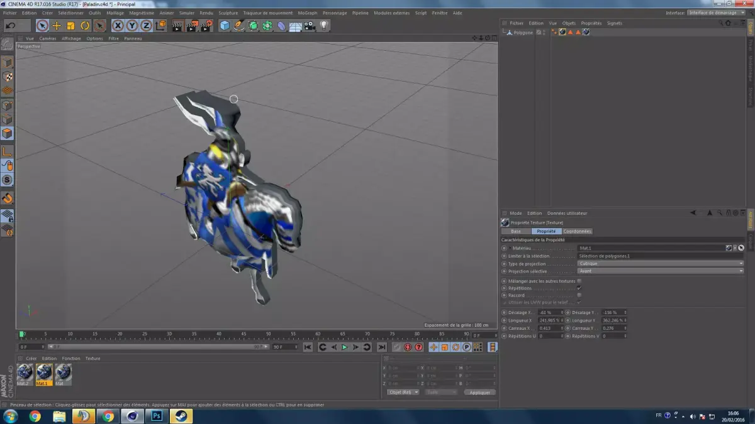
Task: Open the material manager Créer menu
Action: 31,359
